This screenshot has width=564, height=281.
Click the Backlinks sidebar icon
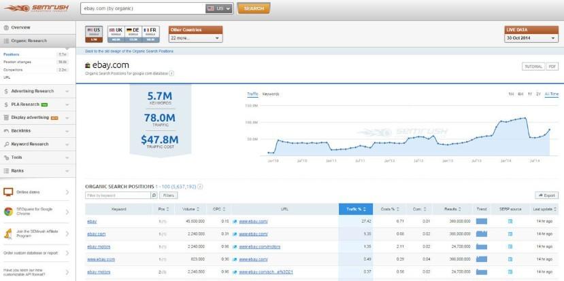tap(6, 130)
